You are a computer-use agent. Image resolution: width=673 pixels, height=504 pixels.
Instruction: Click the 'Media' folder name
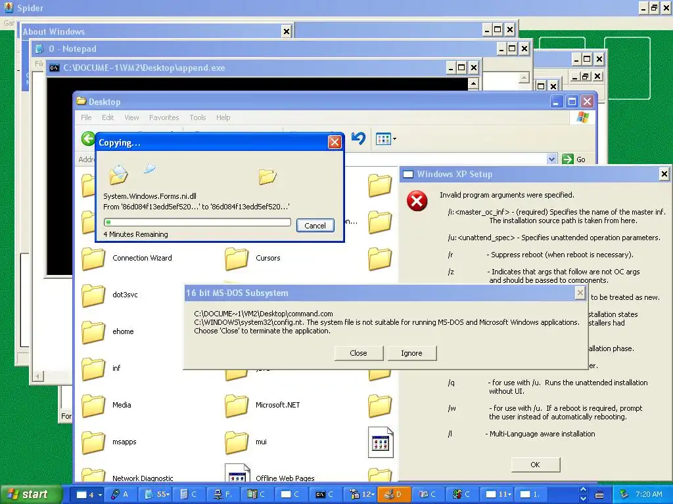click(122, 405)
